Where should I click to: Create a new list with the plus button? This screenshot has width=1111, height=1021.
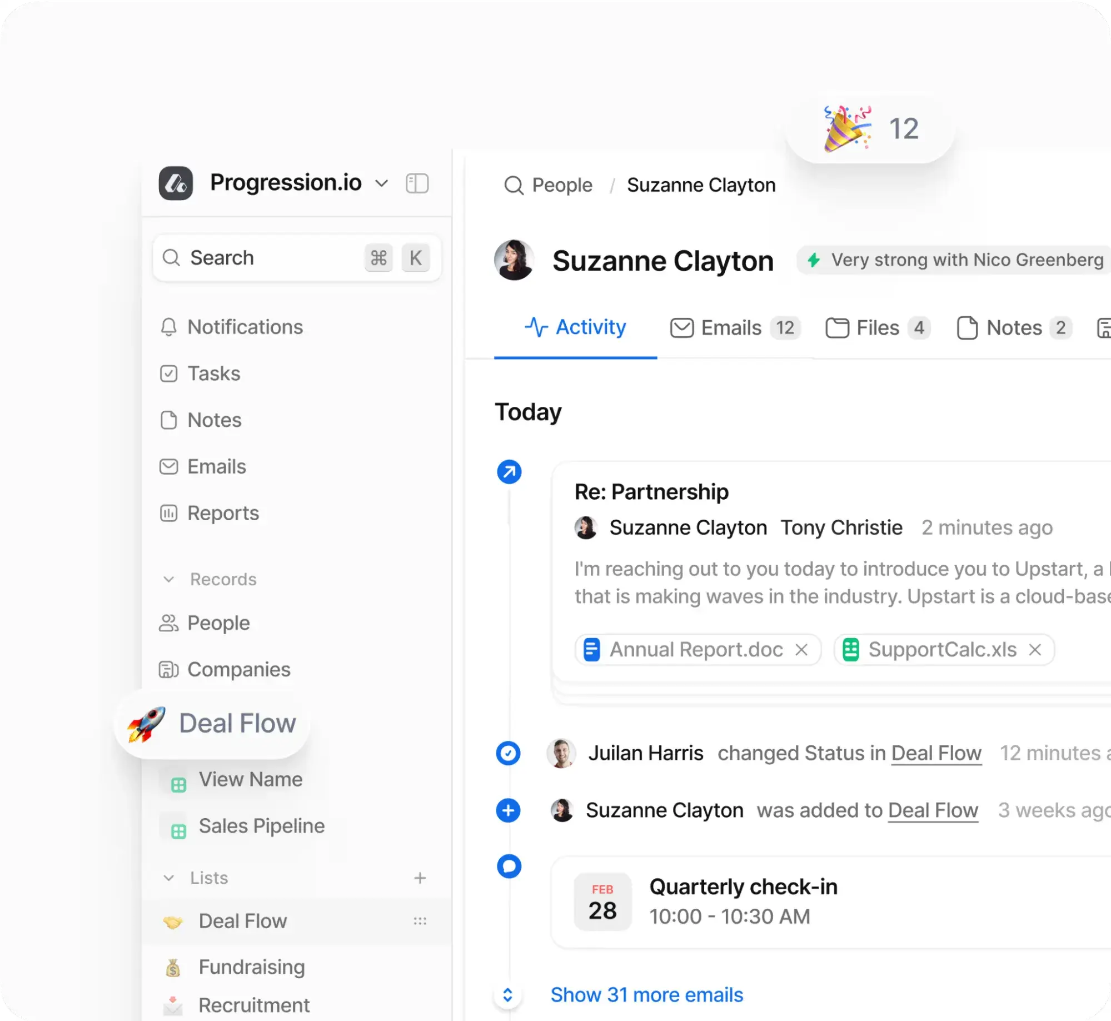coord(420,878)
